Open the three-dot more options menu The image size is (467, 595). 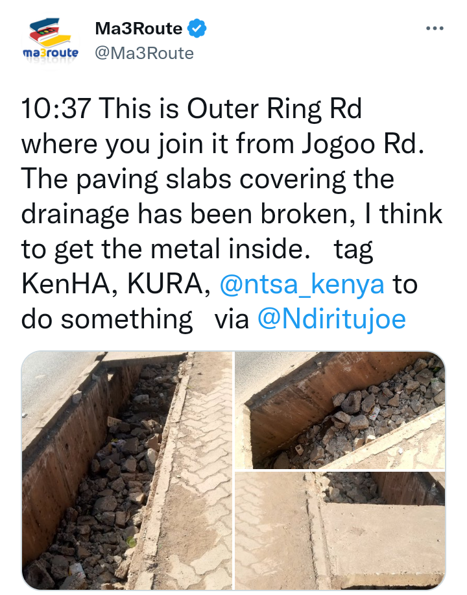435,28
